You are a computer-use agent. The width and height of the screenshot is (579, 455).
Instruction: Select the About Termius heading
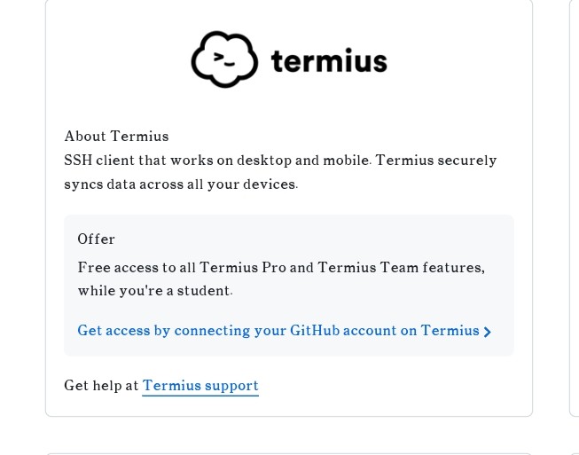coord(116,137)
